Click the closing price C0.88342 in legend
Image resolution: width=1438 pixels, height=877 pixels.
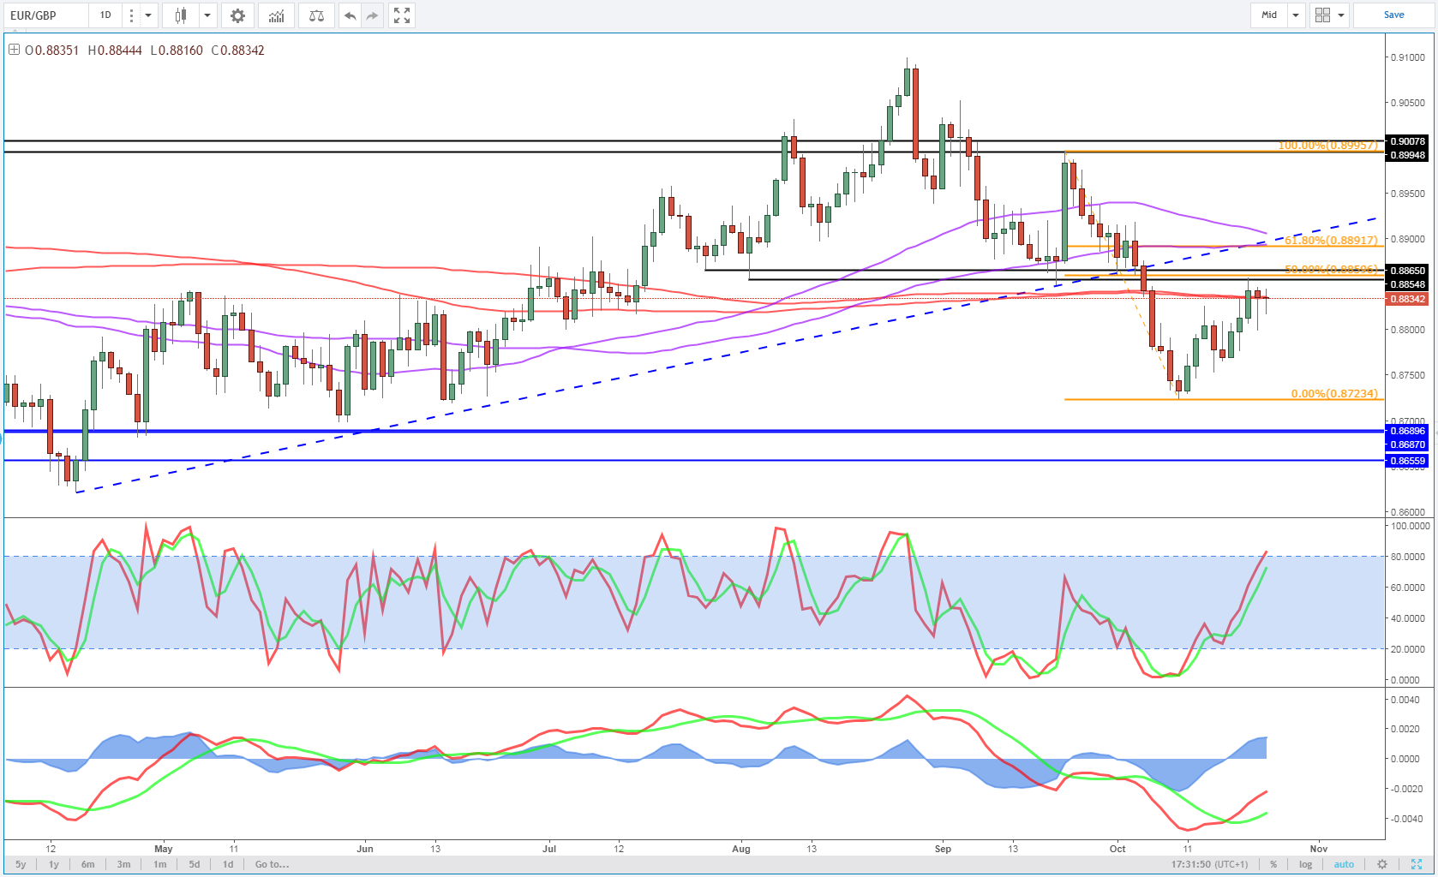237,51
